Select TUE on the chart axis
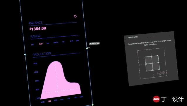This screenshot has height=106, width=187. pos(49,101)
